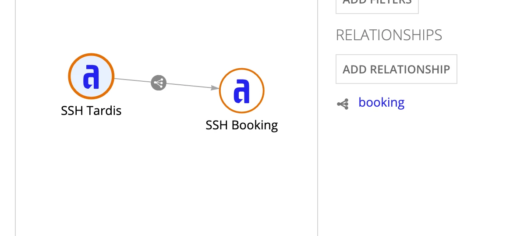This screenshot has width=531, height=236.
Task: Open the booking relationship link
Action: point(381,102)
